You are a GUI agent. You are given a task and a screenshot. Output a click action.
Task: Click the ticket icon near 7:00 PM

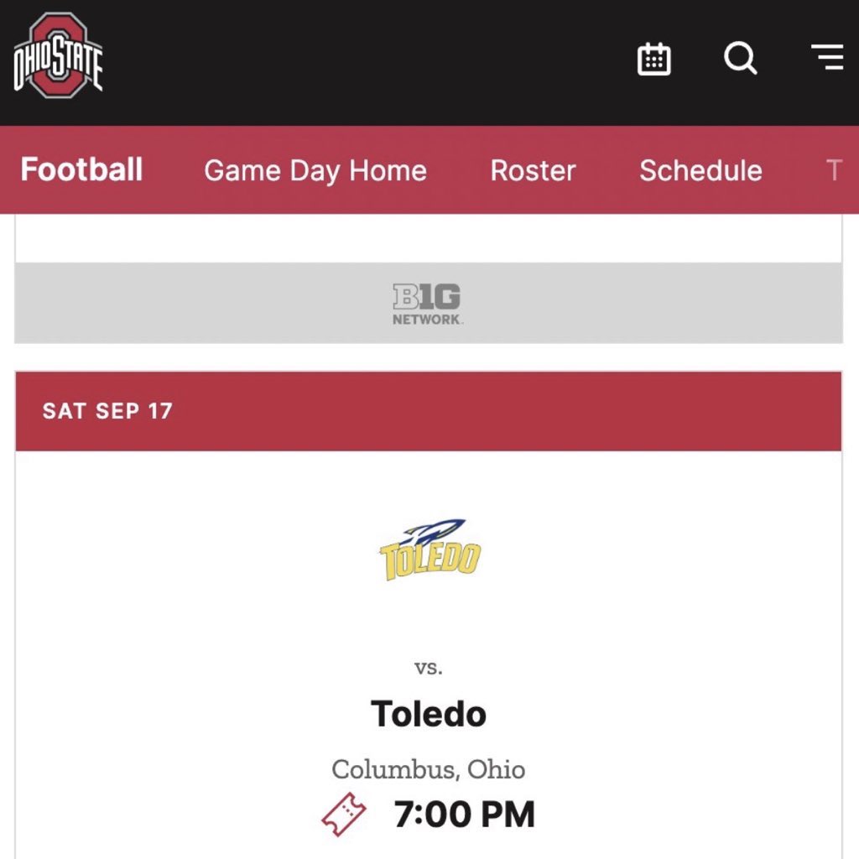pos(343,814)
